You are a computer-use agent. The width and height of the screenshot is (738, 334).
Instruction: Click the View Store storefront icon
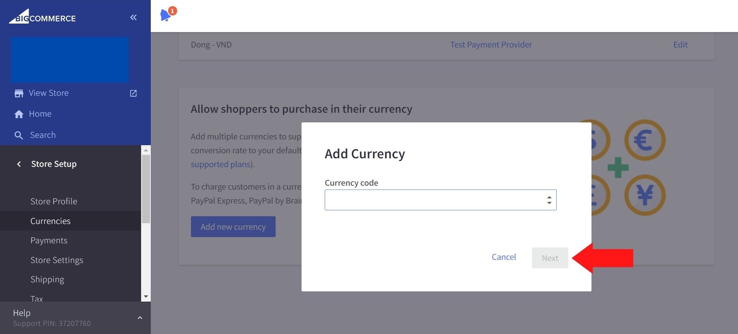pyautogui.click(x=19, y=93)
